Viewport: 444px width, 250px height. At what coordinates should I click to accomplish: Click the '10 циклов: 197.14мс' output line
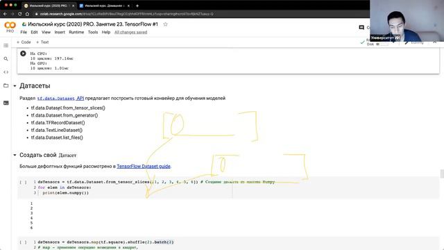[x=51, y=58]
